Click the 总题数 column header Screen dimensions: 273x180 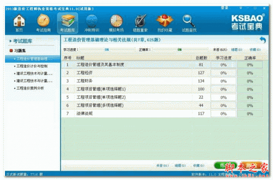point(201,58)
